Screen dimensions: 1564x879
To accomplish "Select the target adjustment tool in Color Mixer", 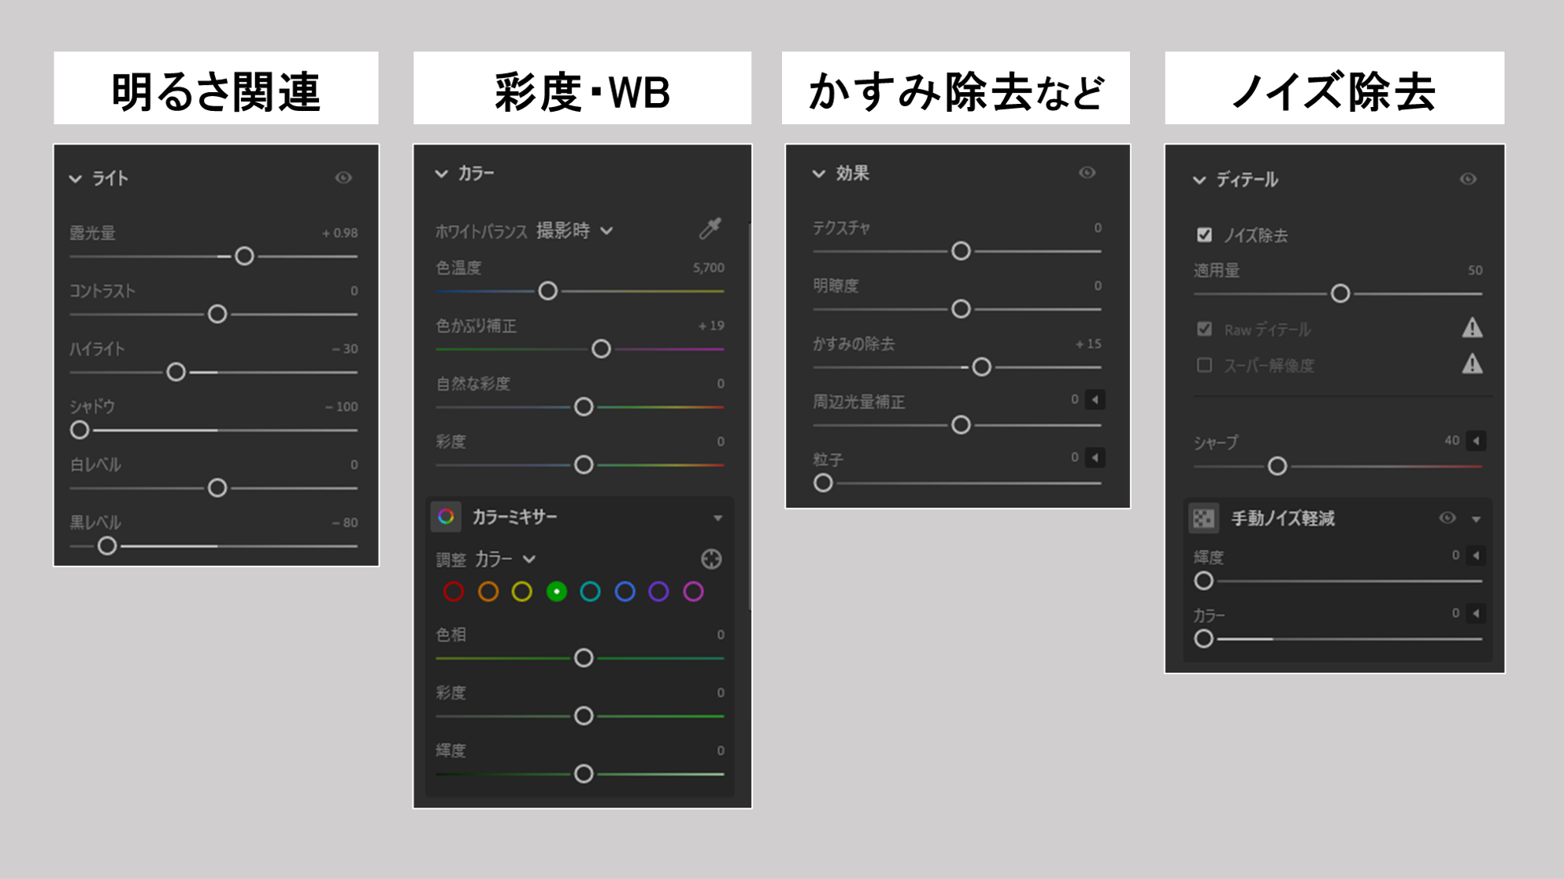I will click(711, 559).
